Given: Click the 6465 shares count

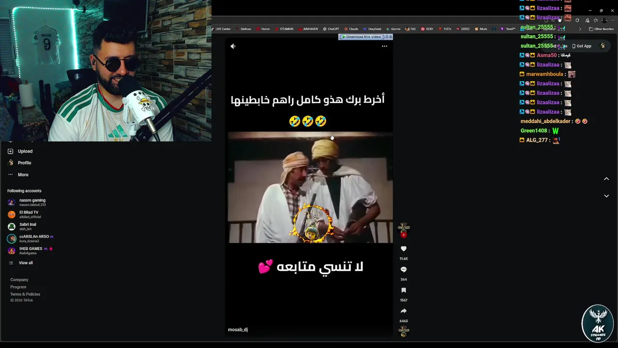Looking at the screenshot, I should 404,321.
